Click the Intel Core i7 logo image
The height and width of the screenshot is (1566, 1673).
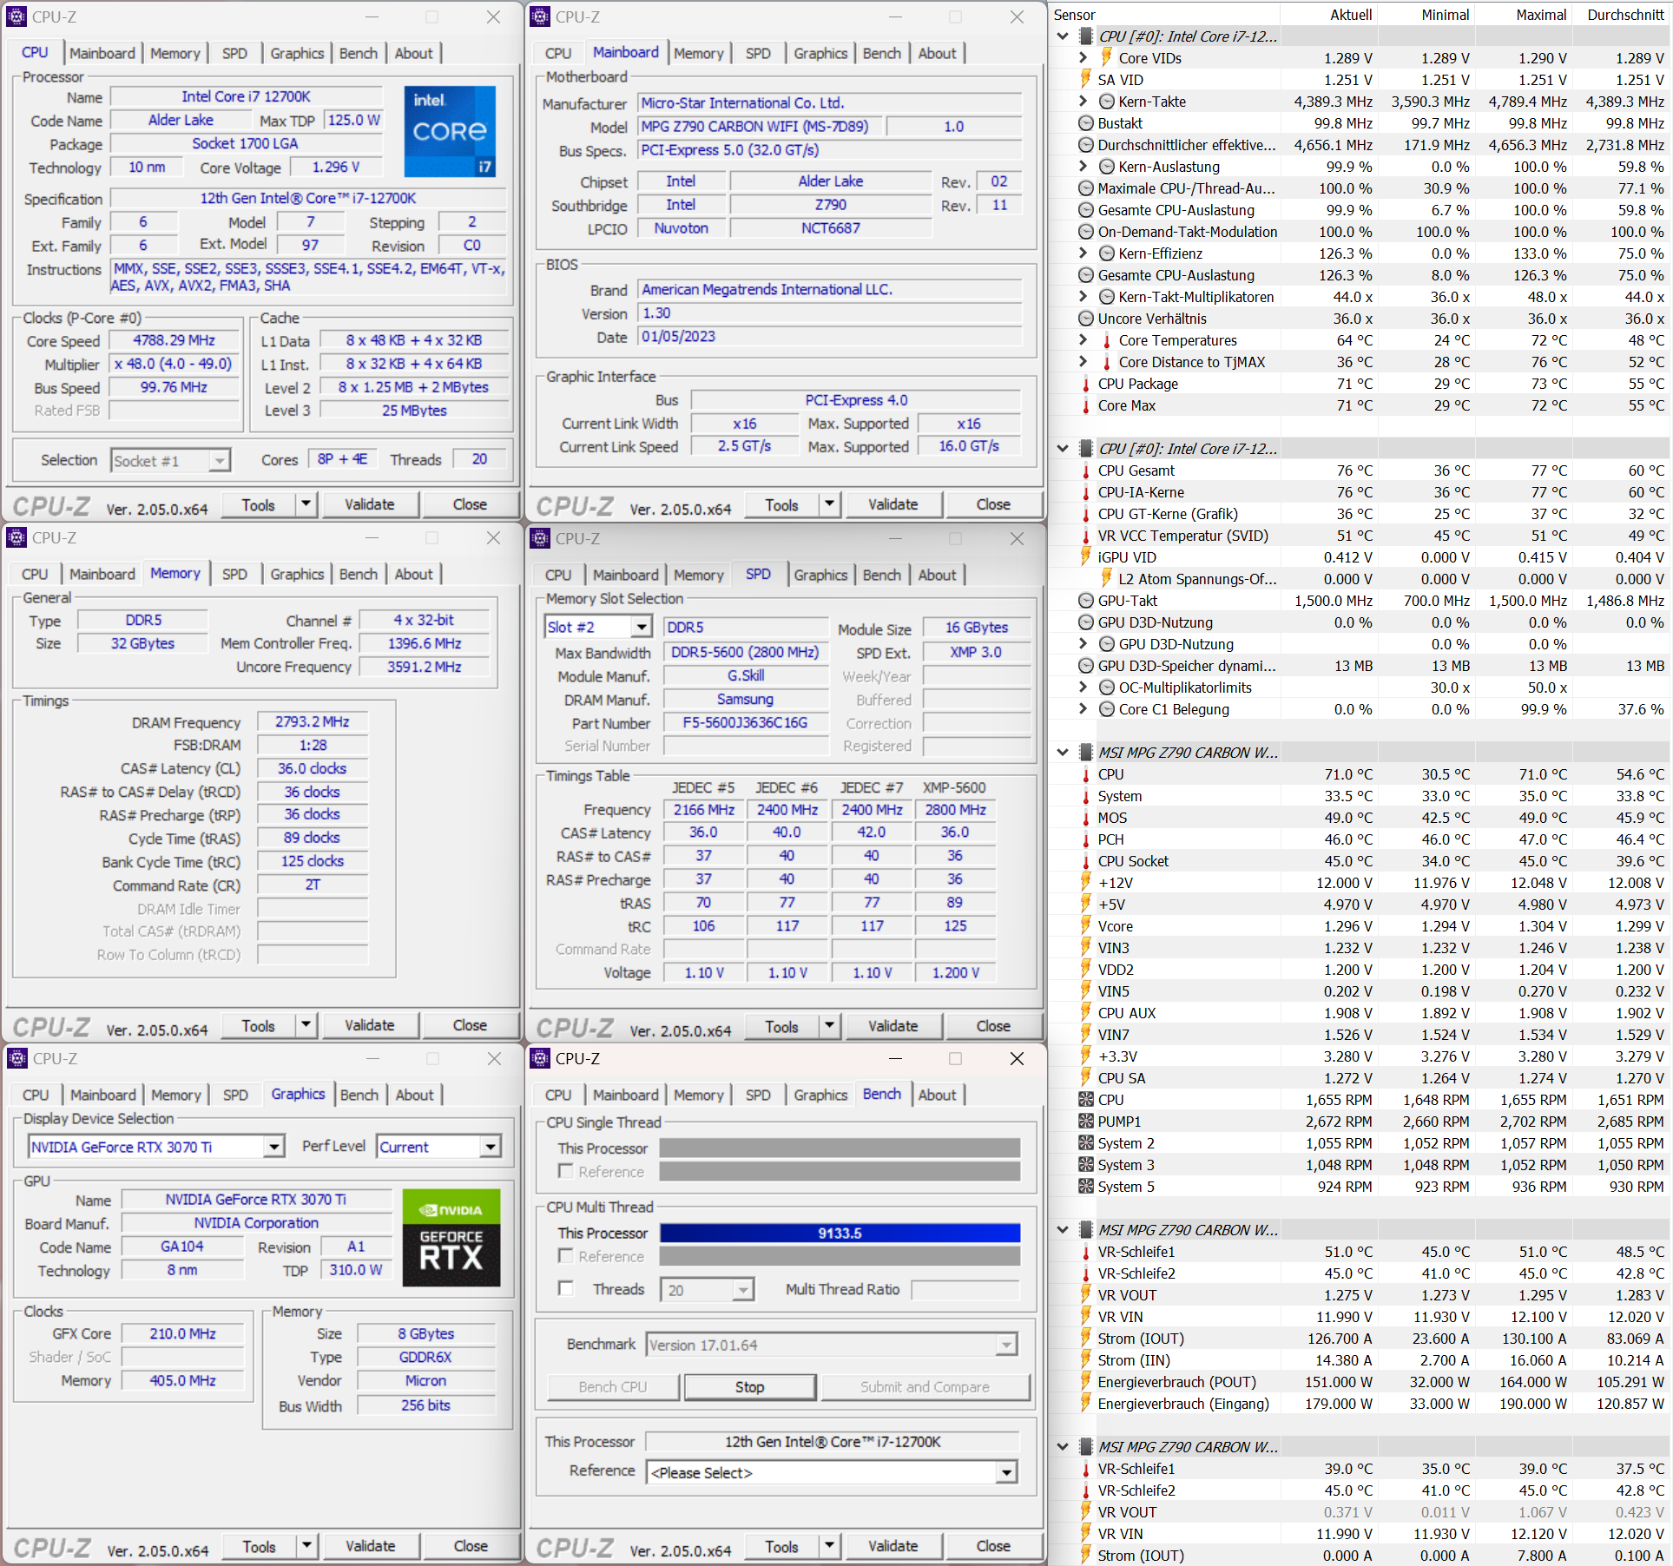(450, 131)
